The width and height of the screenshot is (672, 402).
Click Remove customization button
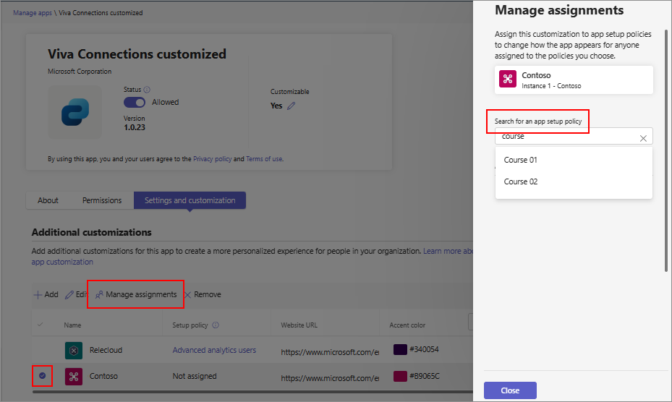203,294
